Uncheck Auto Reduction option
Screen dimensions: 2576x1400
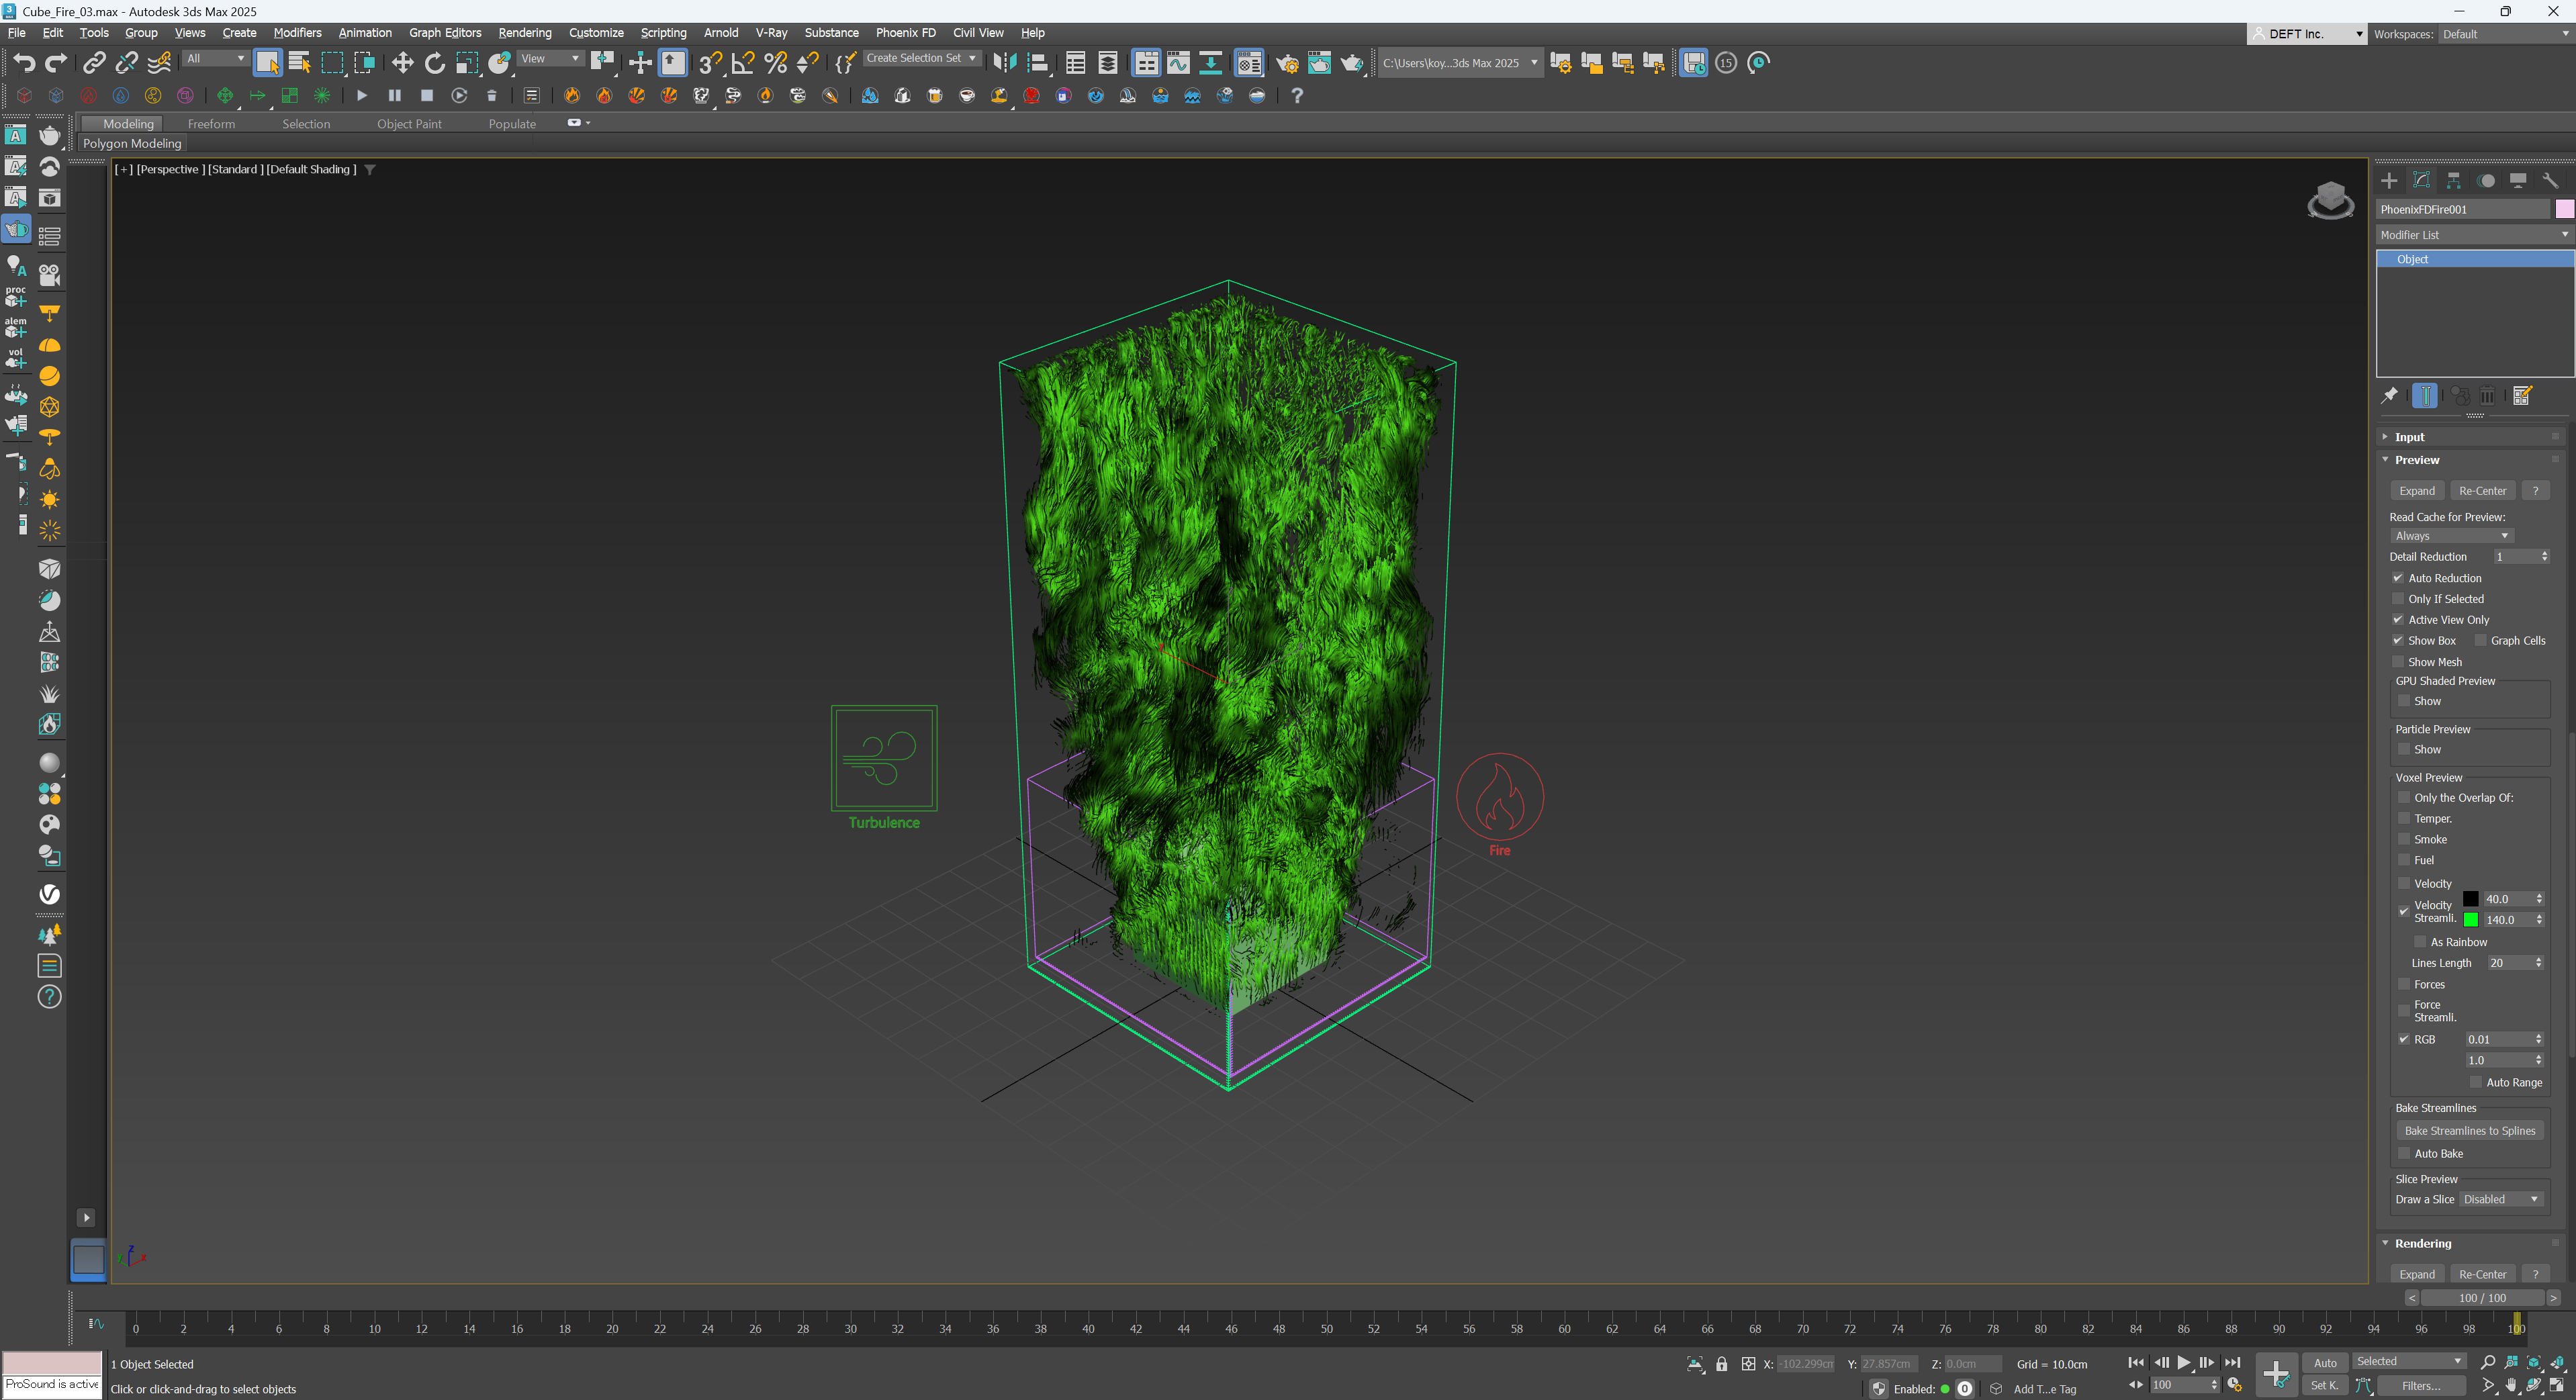(2398, 578)
